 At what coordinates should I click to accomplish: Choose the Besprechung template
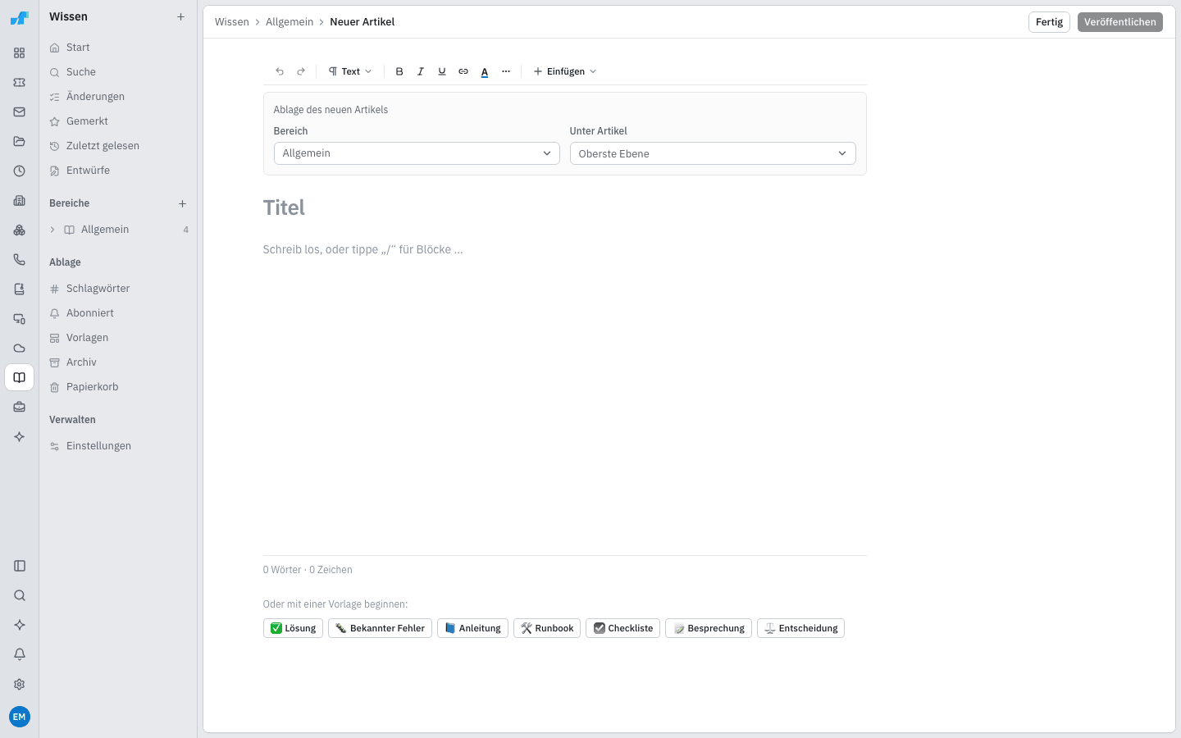coord(709,628)
